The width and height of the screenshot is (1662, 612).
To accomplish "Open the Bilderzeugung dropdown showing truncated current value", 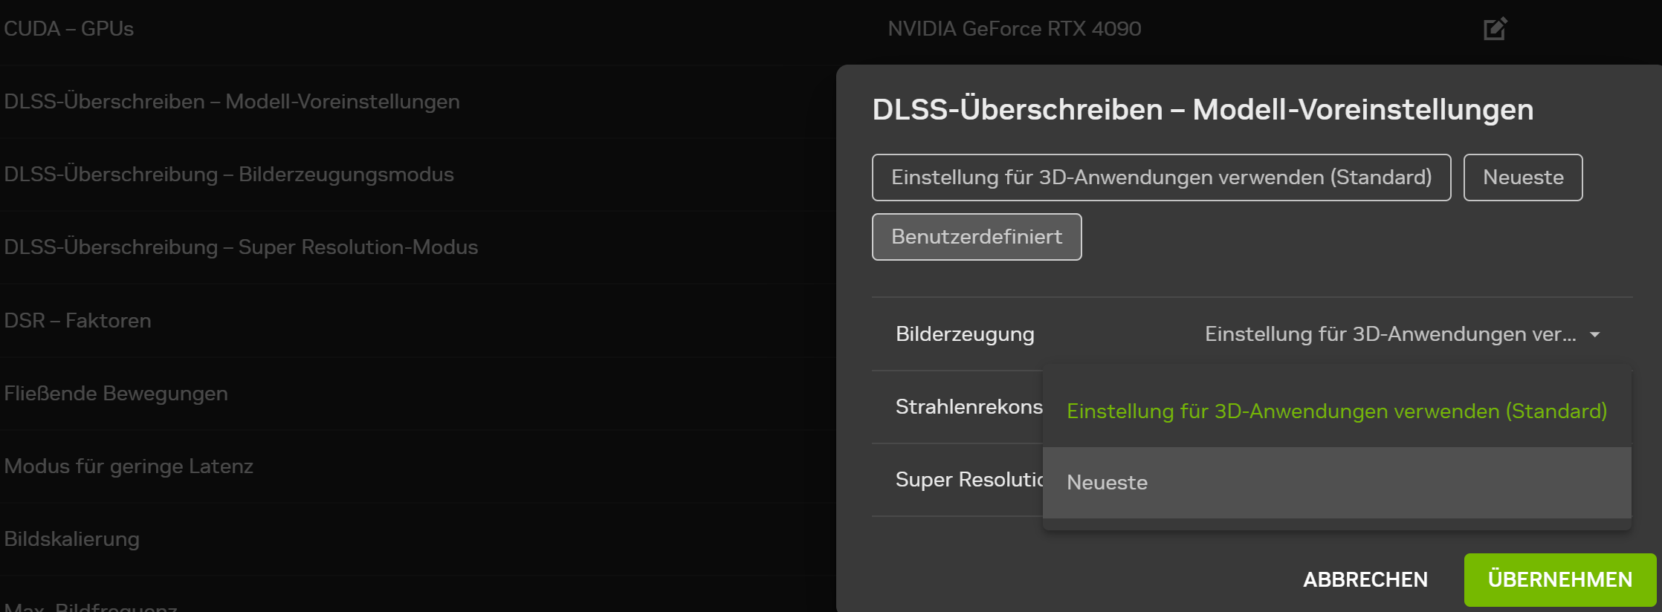I will point(1390,334).
